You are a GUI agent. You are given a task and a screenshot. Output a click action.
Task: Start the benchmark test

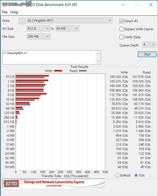(x=147, y=54)
